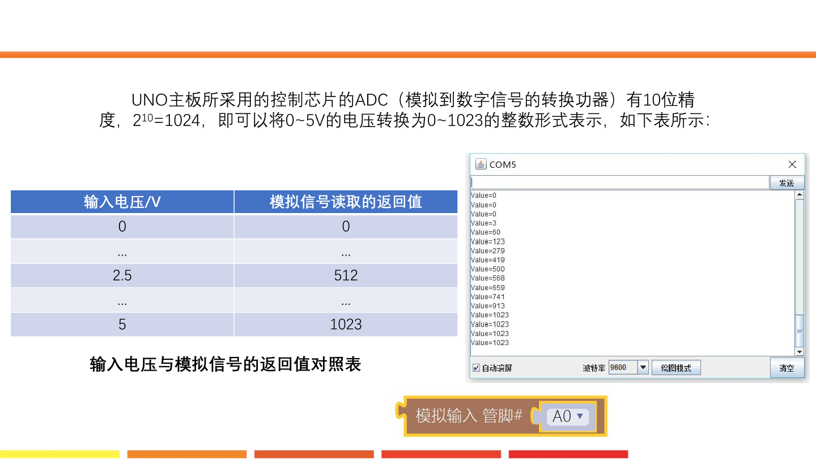Click the serial message input field

[619, 182]
